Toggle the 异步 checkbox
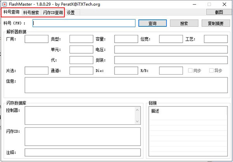Viewport: 233px width, 162px height. coord(212,71)
